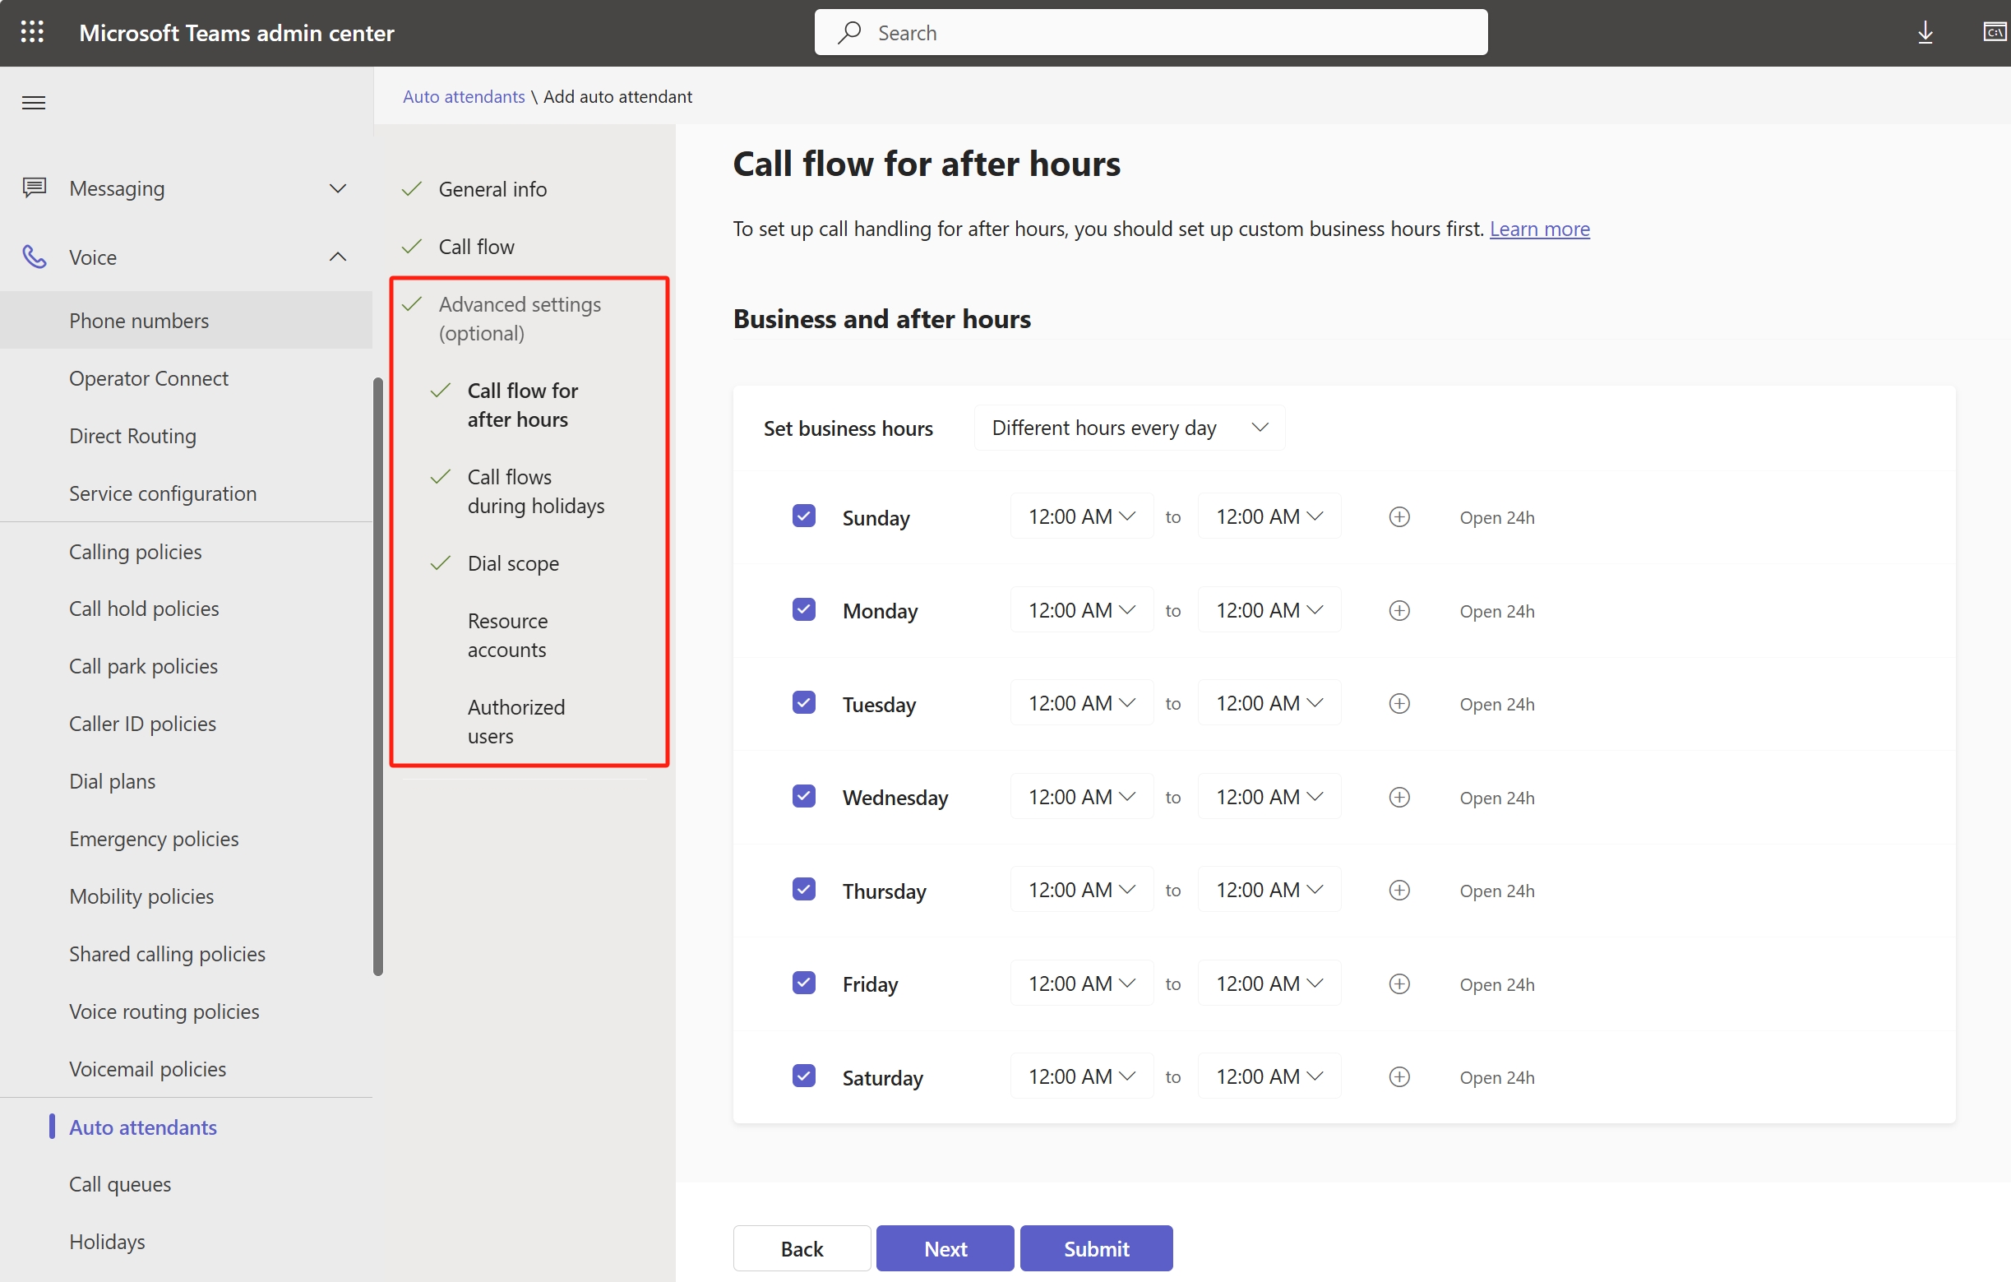Image resolution: width=2011 pixels, height=1282 pixels.
Task: Open Operator Connect page
Action: pyautogui.click(x=149, y=378)
